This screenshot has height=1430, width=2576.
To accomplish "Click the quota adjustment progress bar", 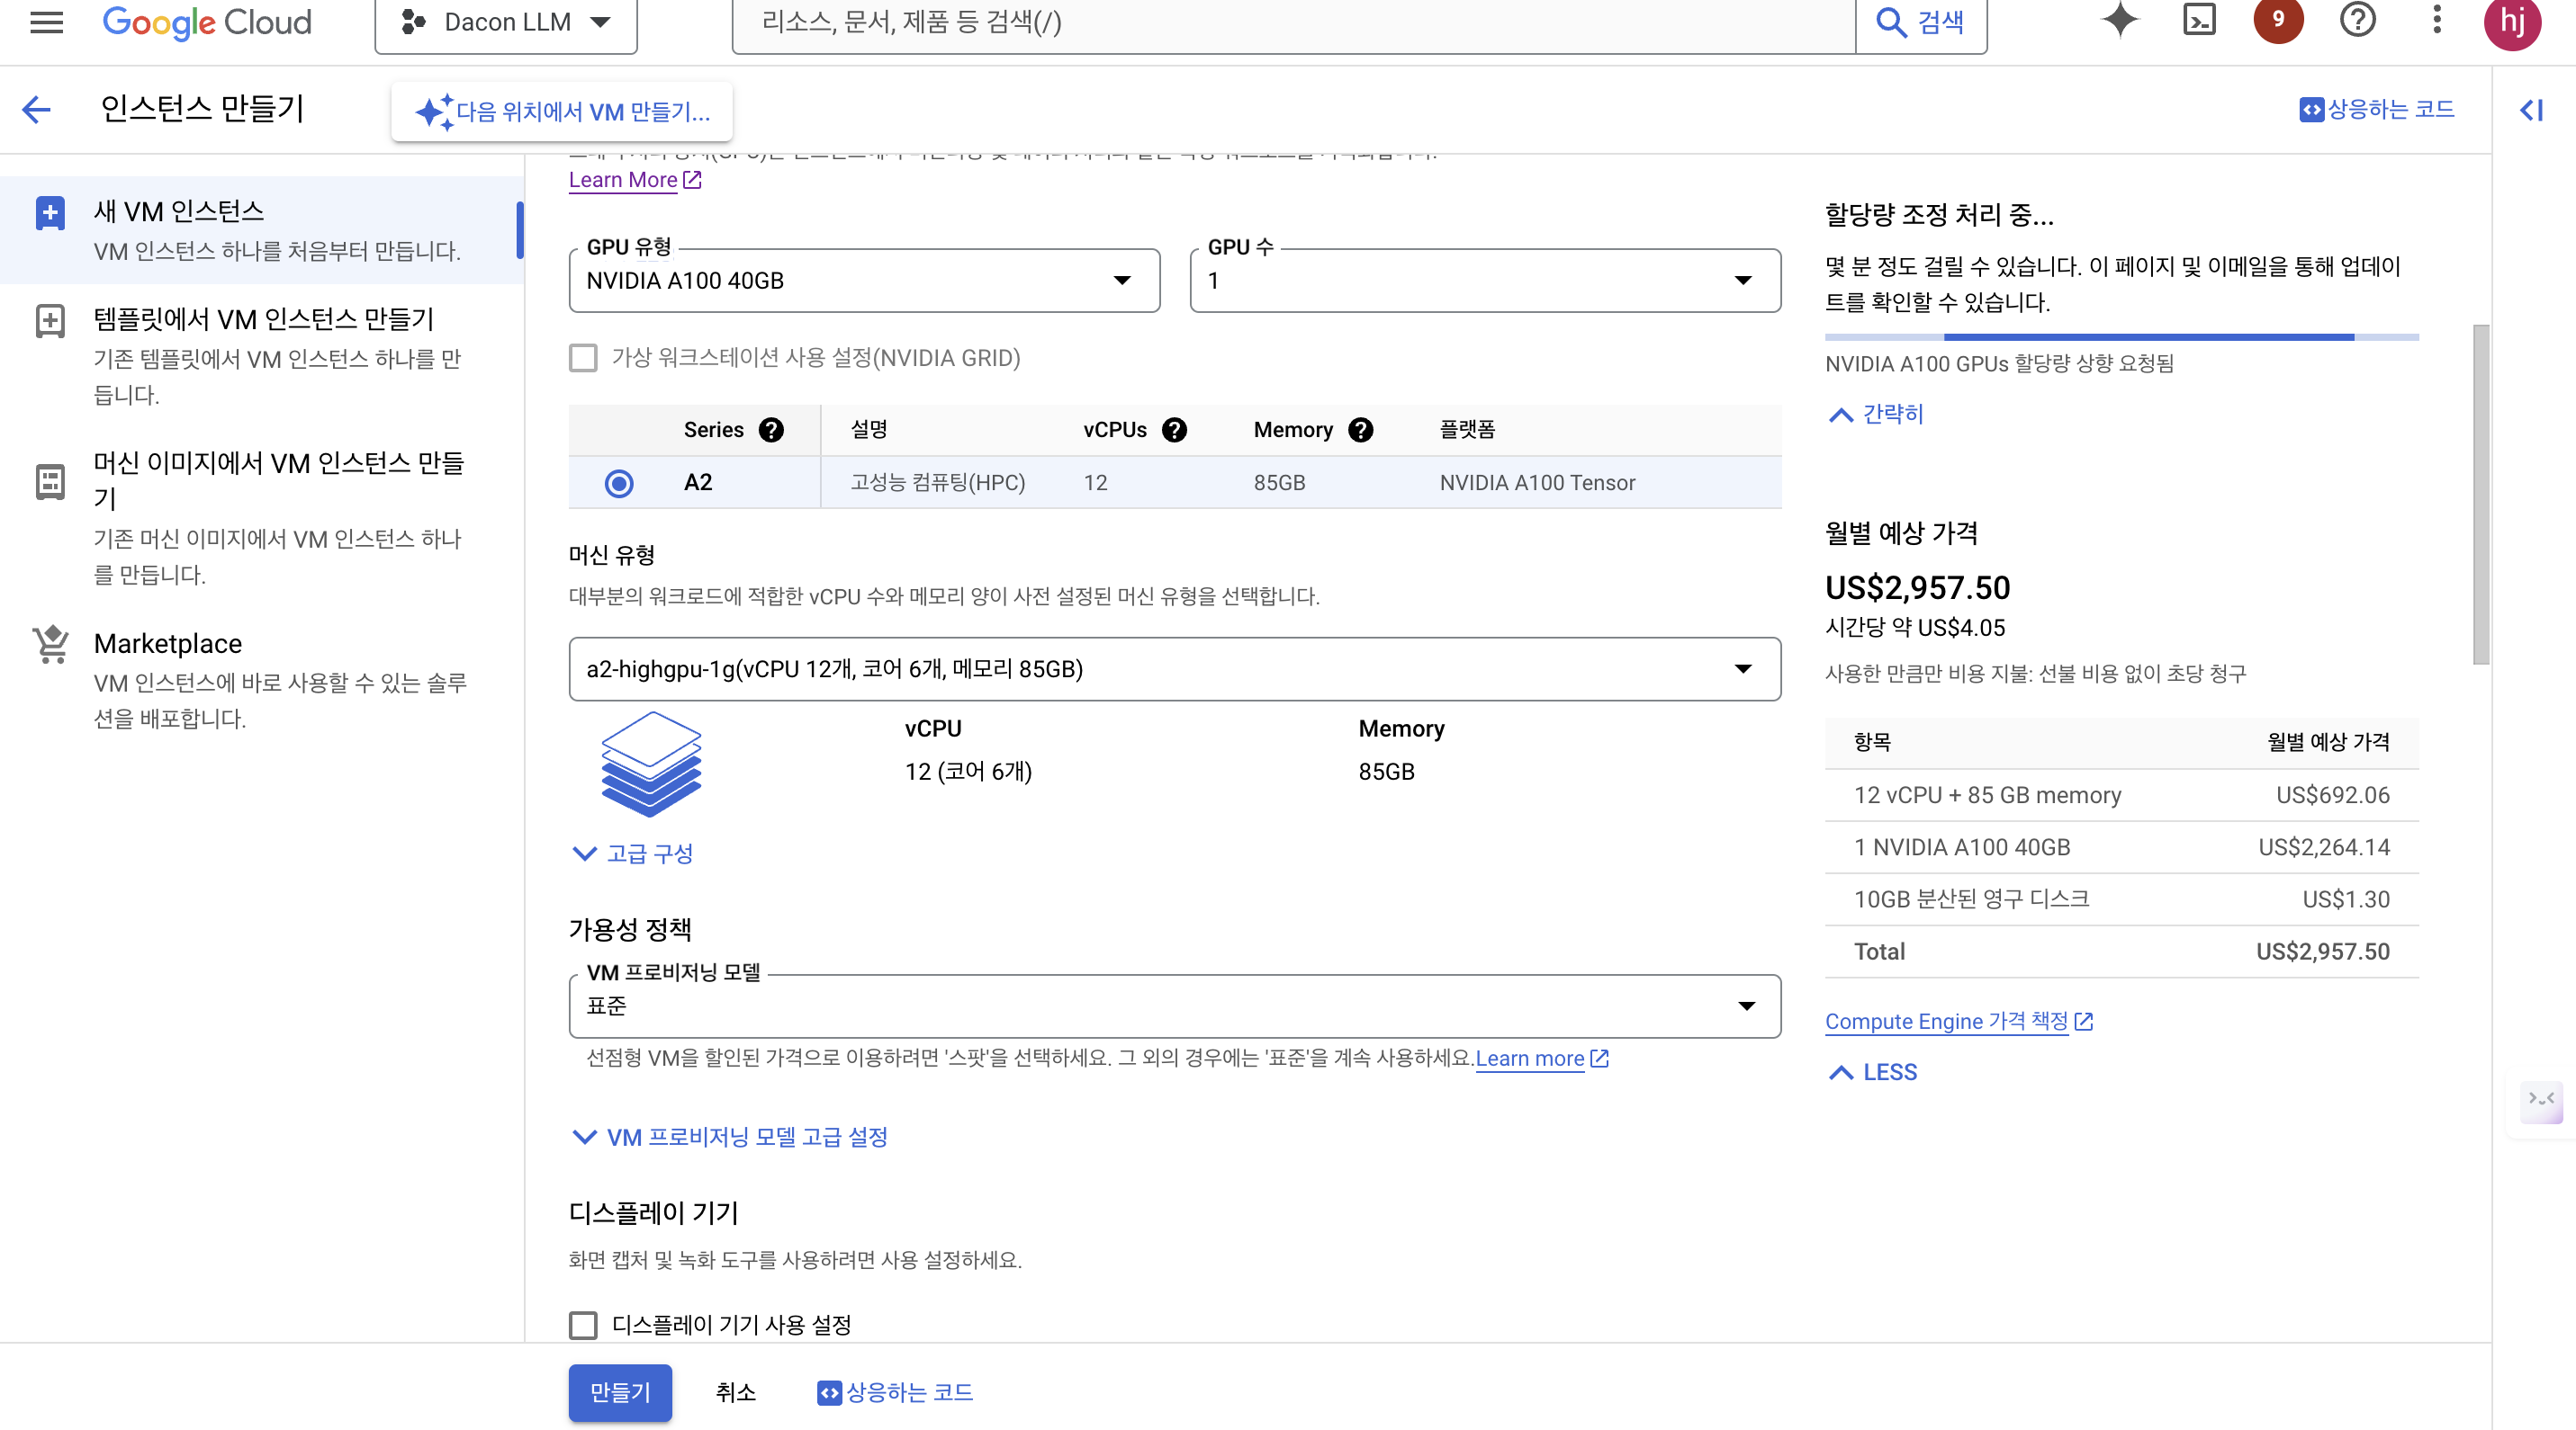I will coord(2121,338).
